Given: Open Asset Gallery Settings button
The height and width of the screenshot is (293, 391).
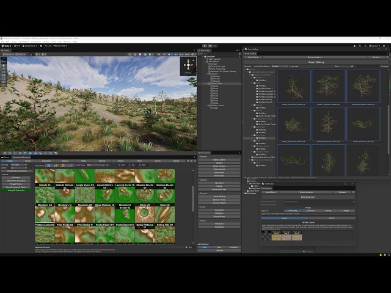Looking at the screenshot, I should point(385,67).
